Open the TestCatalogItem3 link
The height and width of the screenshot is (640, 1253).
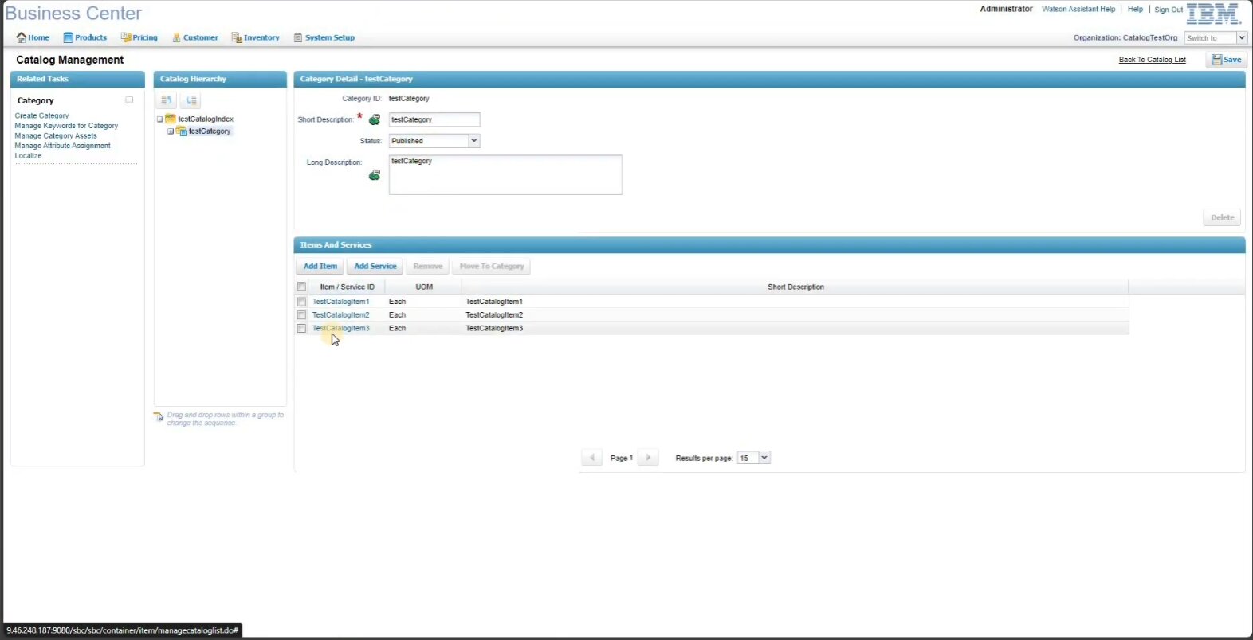(x=341, y=328)
